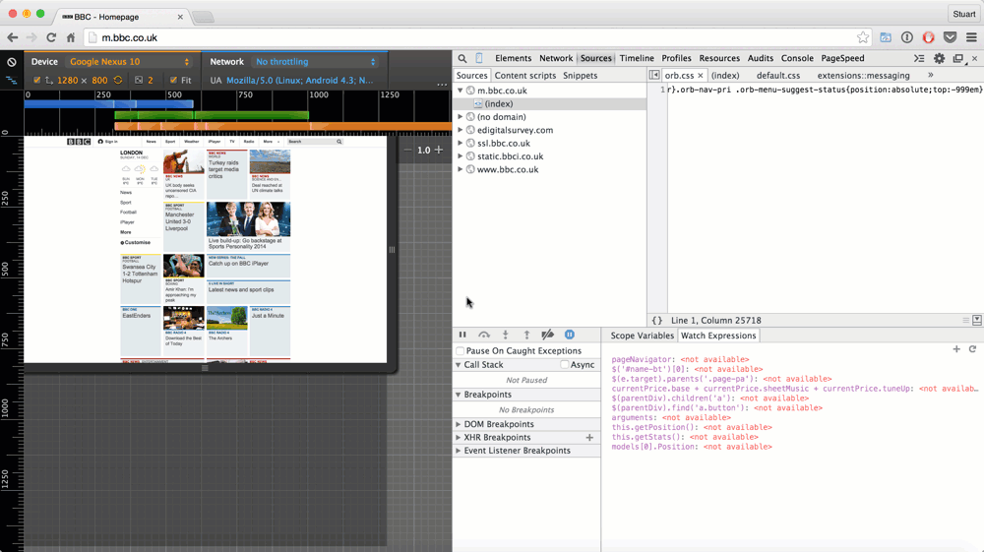Image resolution: width=984 pixels, height=552 pixels.
Task: Collapse the Call Stack section
Action: pyautogui.click(x=459, y=364)
